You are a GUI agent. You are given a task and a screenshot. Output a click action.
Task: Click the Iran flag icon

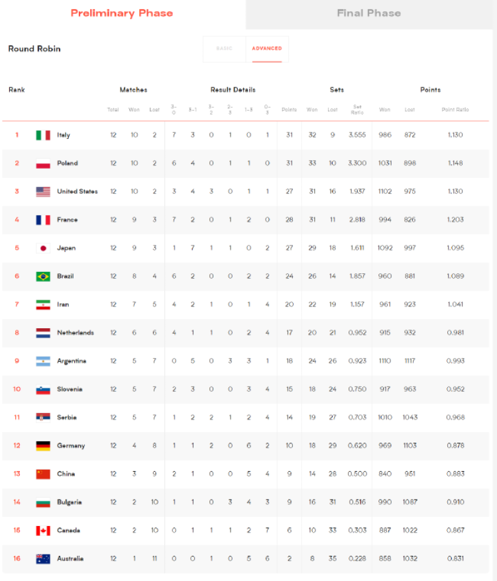point(43,304)
